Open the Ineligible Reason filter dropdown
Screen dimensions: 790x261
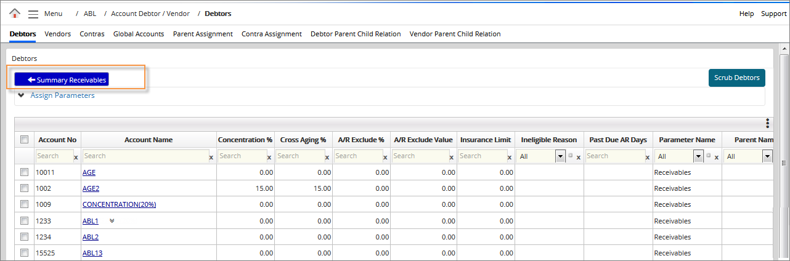click(x=560, y=156)
